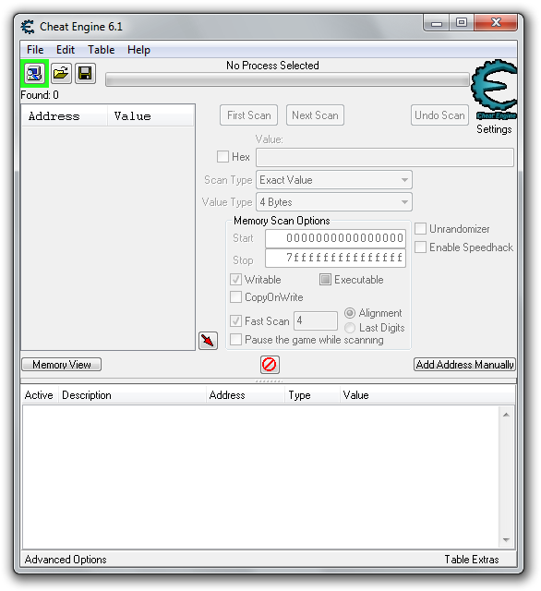541x591 pixels.
Task: Click Add Address Manually button
Action: coord(464,365)
